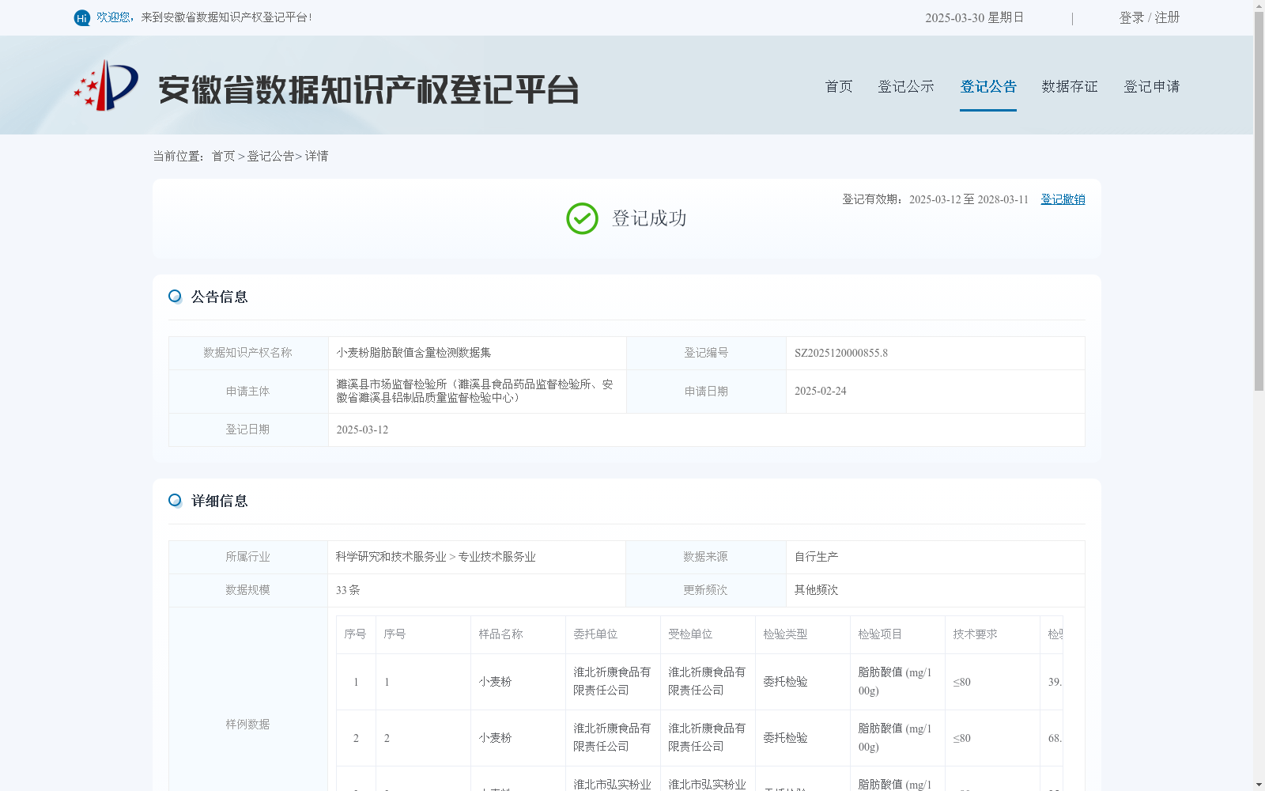Open the 登记公示 navigation tab
This screenshot has width=1265, height=791.
tap(906, 86)
